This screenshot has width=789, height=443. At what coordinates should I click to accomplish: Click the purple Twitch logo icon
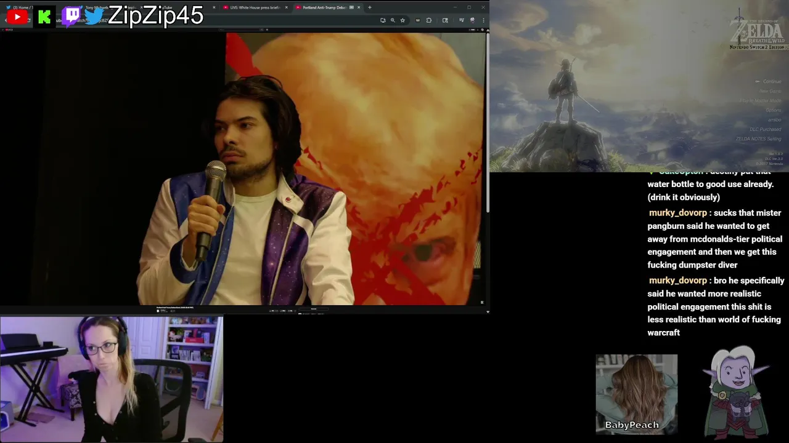pyautogui.click(x=71, y=17)
